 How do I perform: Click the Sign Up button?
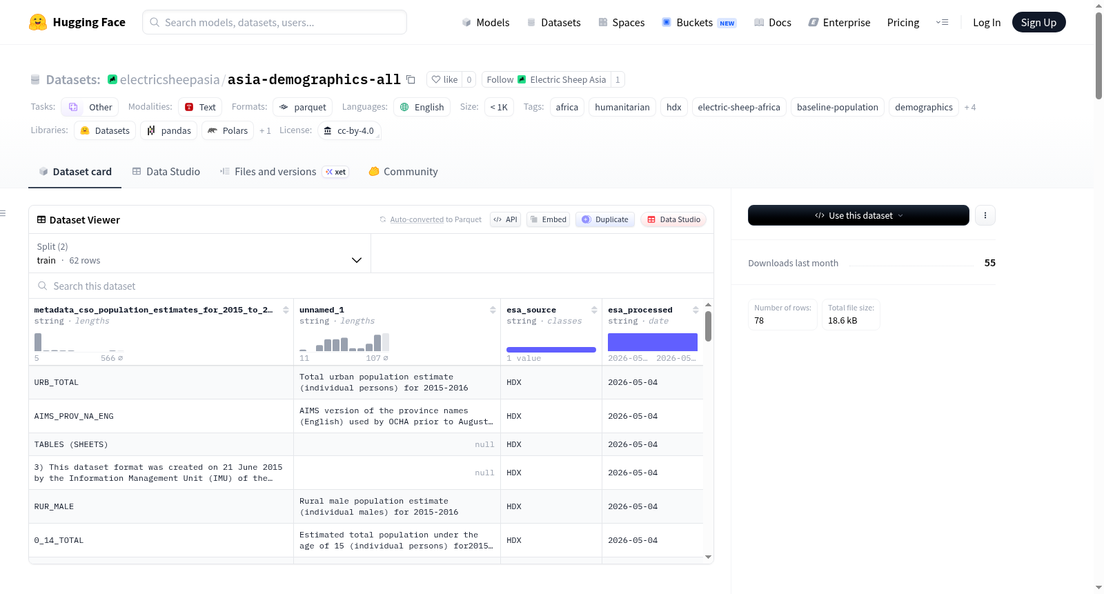(1039, 22)
